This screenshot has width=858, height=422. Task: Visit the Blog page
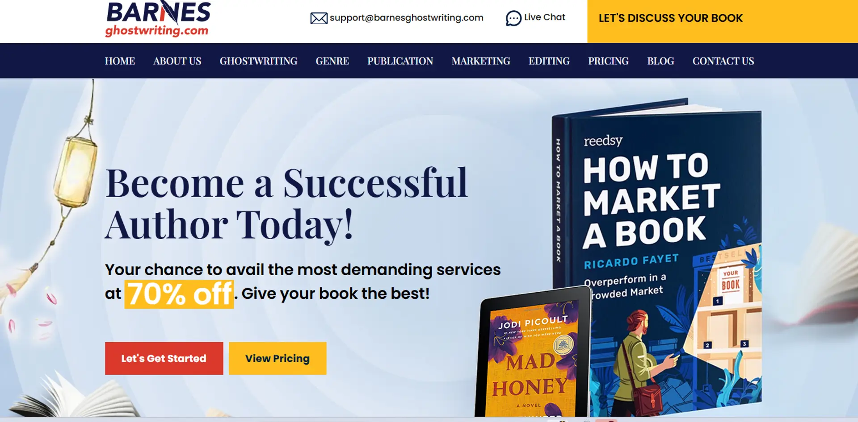[x=660, y=61]
